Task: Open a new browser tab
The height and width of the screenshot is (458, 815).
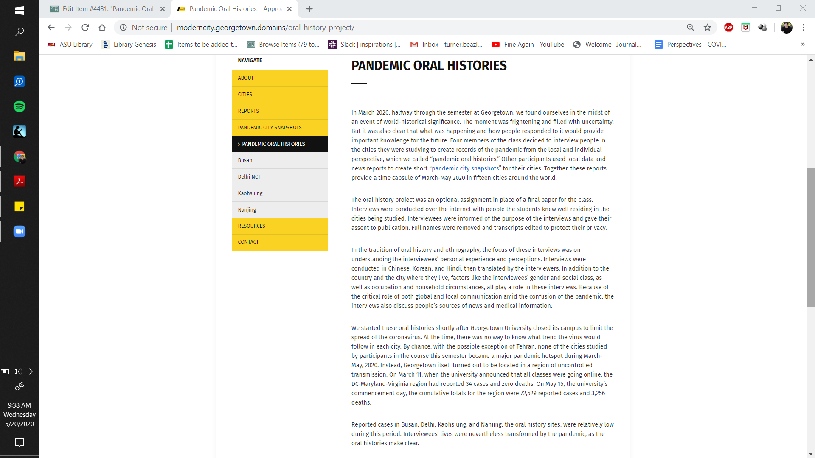Action: tap(309, 9)
